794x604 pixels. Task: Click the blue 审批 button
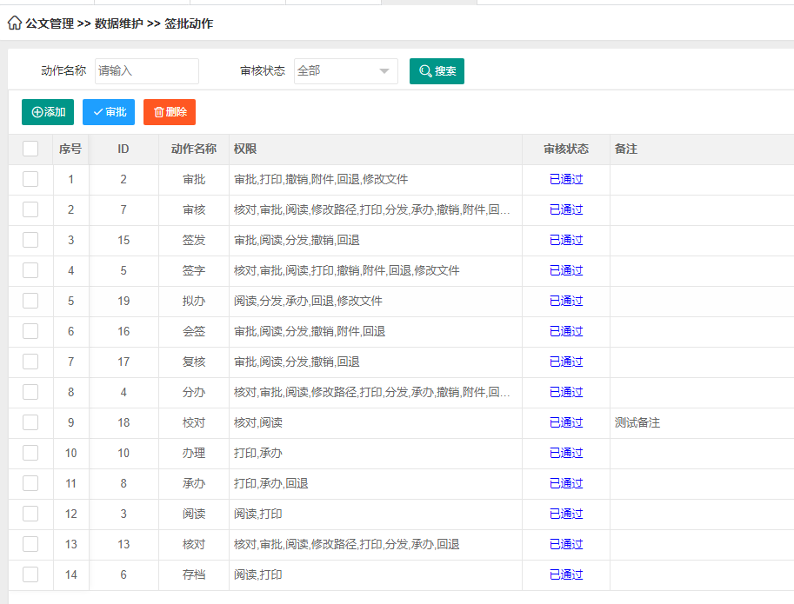[x=109, y=112]
